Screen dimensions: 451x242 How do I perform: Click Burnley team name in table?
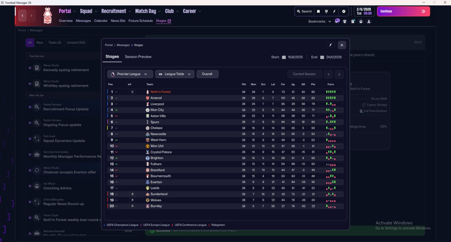156,206
